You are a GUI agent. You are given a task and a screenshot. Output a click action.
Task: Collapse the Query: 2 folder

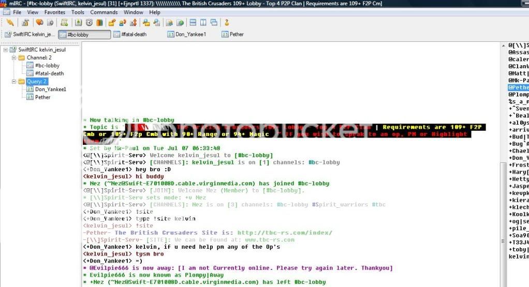14,81
